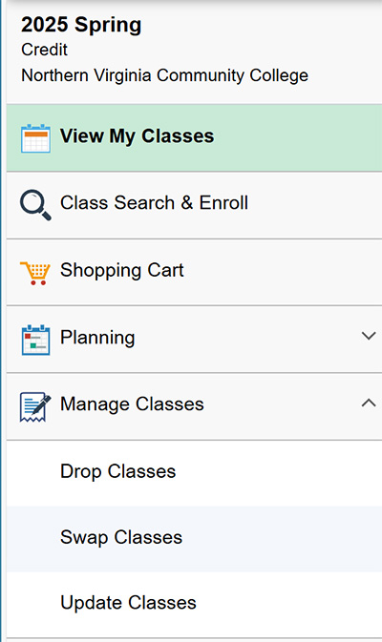Open the Drop Classes link
This screenshot has height=642, width=382.
pyautogui.click(x=194, y=473)
